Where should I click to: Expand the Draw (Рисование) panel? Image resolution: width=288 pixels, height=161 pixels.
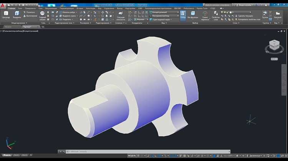pos(86,23)
